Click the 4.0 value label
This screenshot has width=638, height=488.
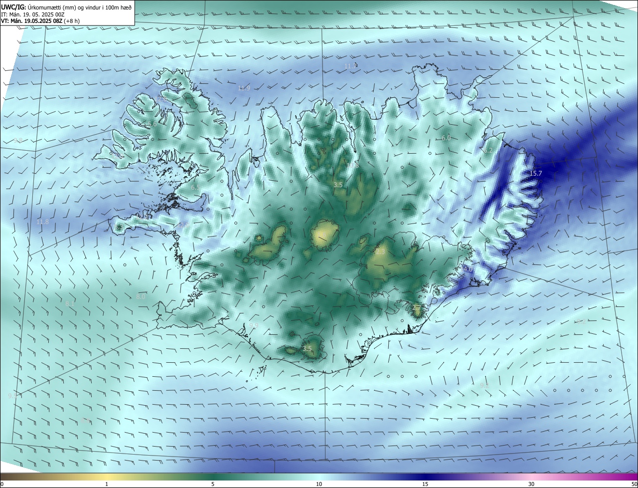coord(468,269)
